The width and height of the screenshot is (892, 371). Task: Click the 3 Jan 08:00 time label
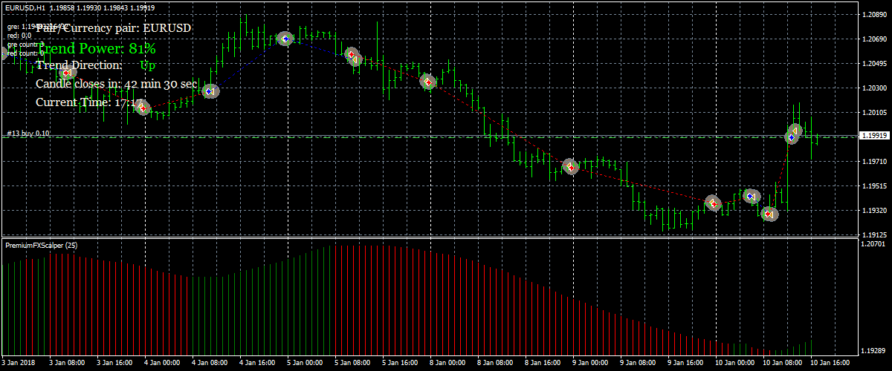pyautogui.click(x=67, y=364)
